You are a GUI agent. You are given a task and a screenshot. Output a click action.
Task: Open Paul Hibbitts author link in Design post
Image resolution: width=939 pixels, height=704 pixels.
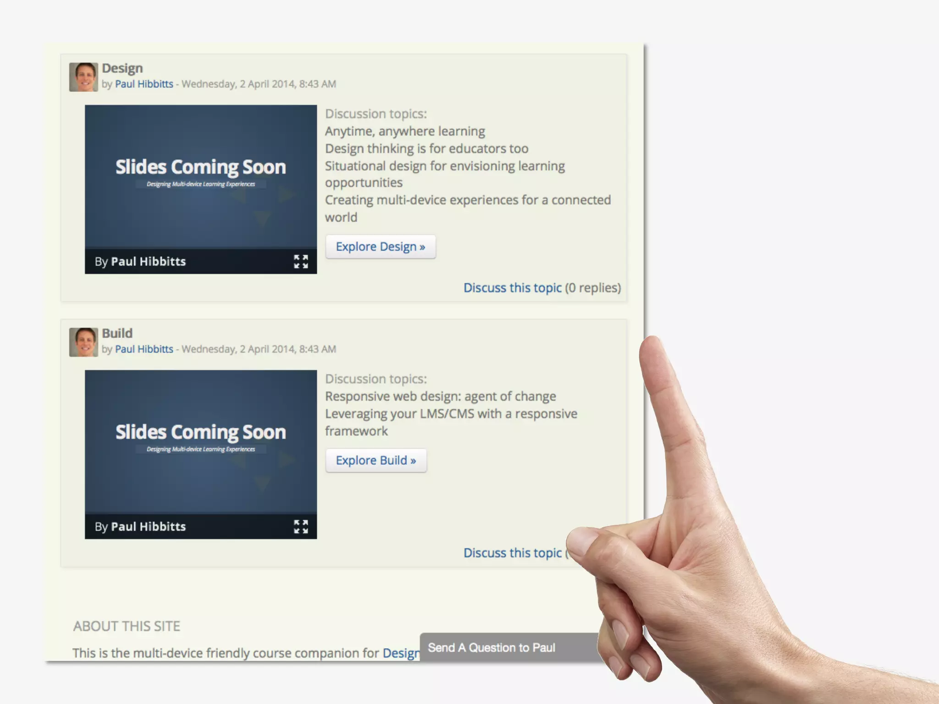pos(144,84)
